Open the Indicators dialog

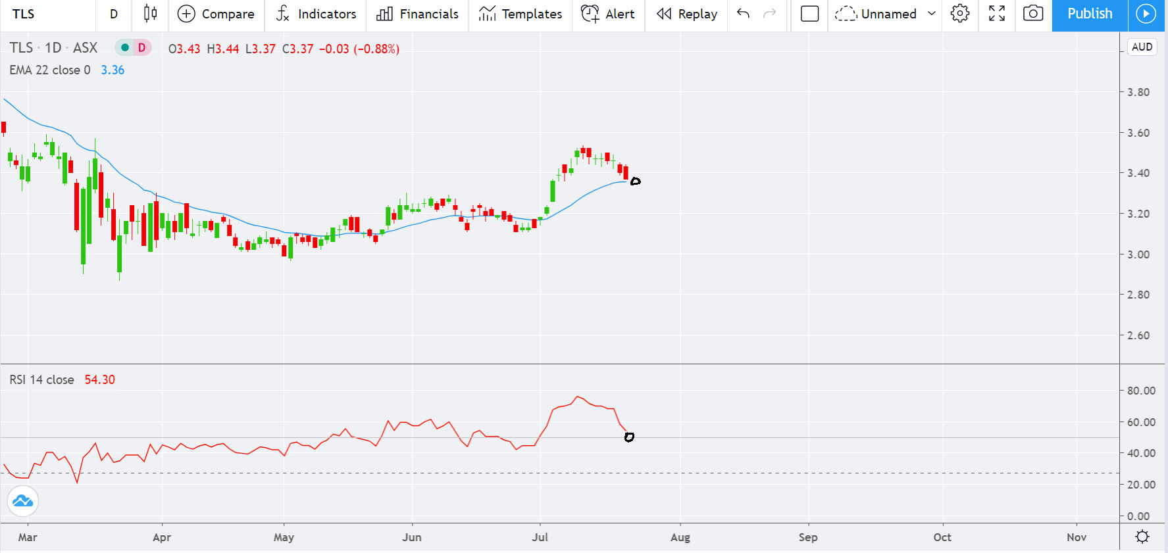[316, 14]
